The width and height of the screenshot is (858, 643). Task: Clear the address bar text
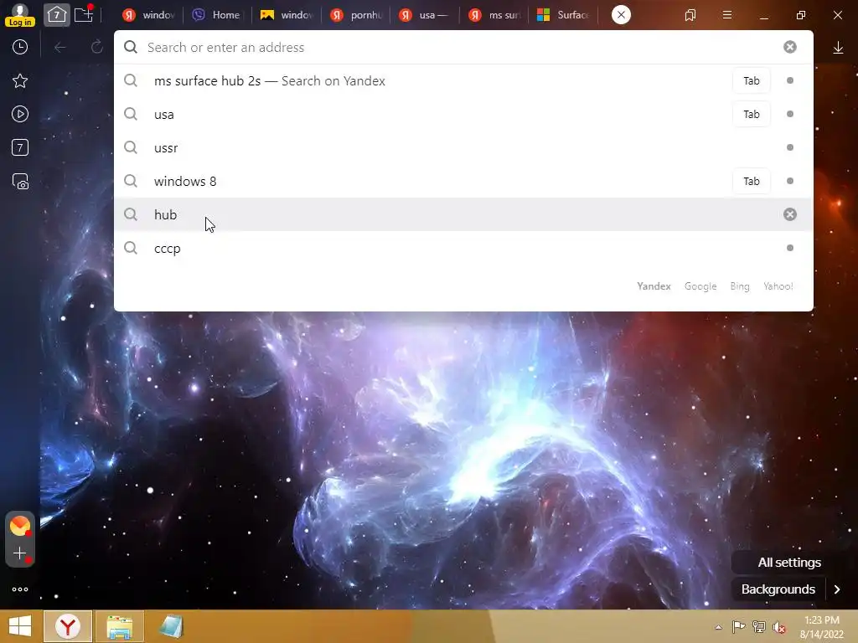789,47
